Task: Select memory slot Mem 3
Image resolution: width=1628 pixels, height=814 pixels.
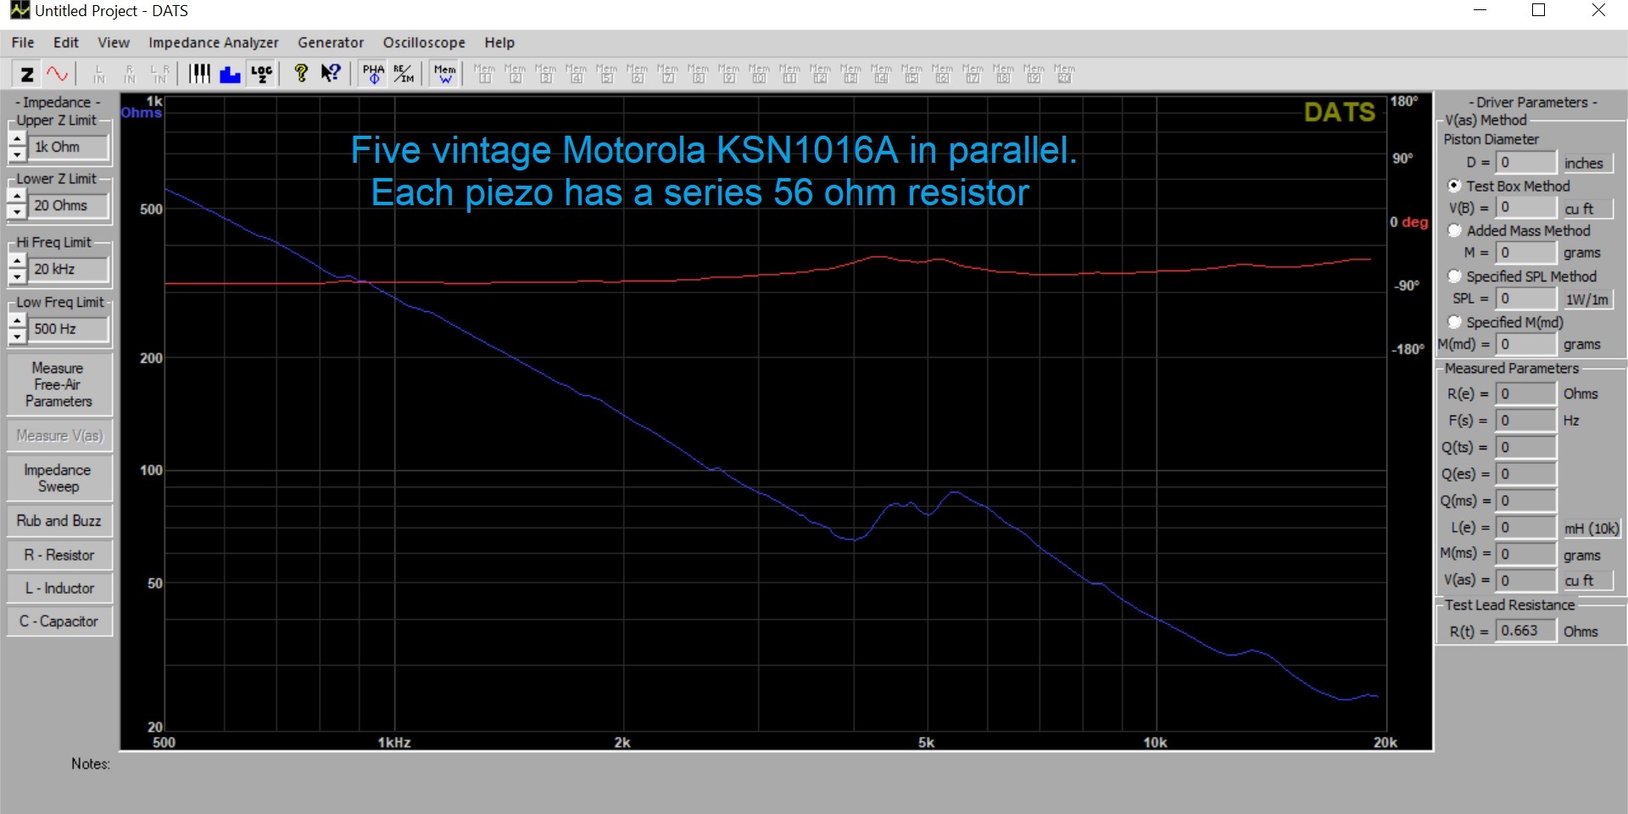Action: pos(545,74)
